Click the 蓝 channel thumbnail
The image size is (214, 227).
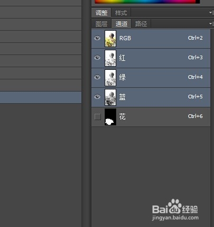110,97
